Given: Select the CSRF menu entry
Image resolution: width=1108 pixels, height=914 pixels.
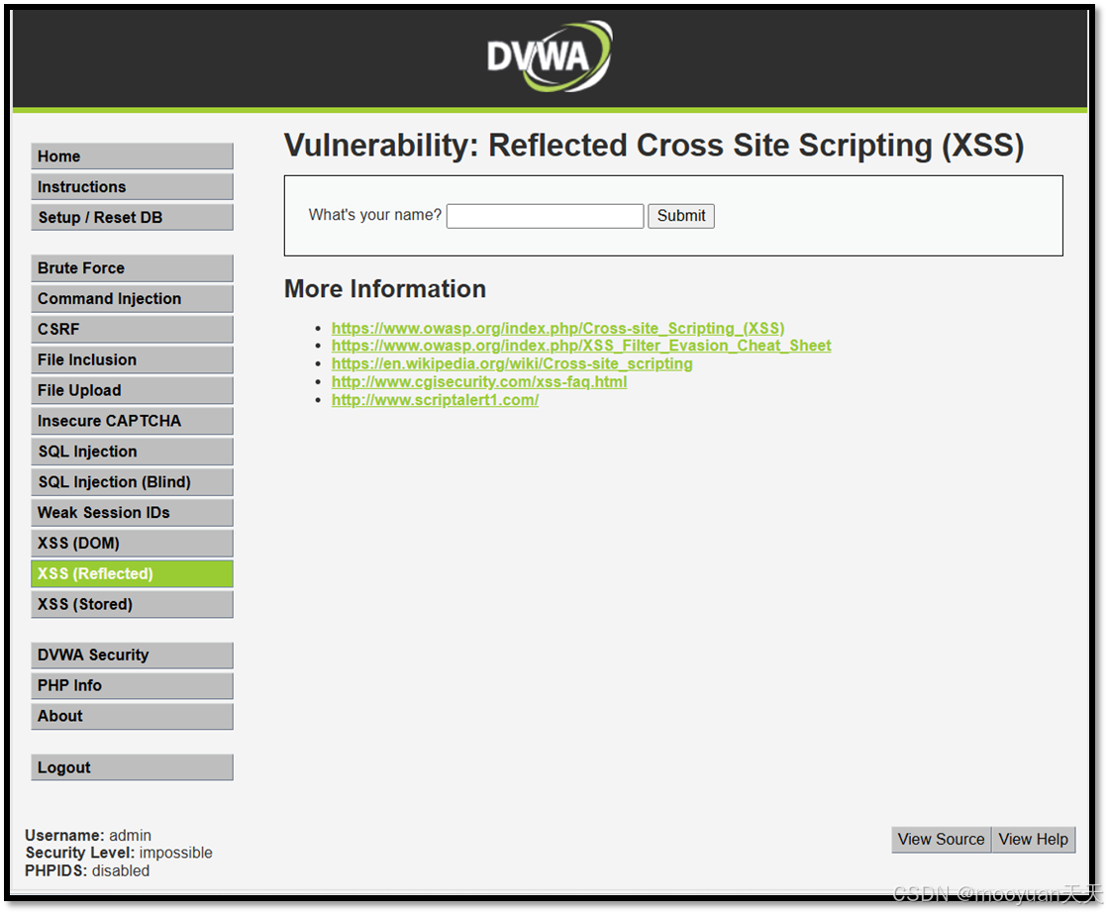Looking at the screenshot, I should (x=132, y=329).
